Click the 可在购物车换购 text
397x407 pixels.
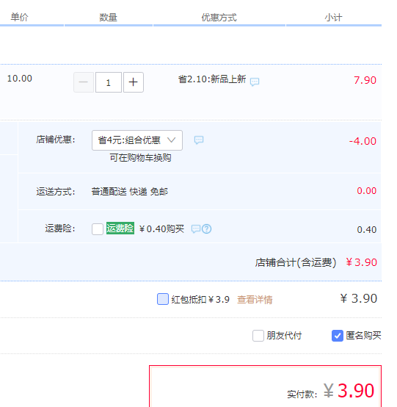click(x=140, y=157)
